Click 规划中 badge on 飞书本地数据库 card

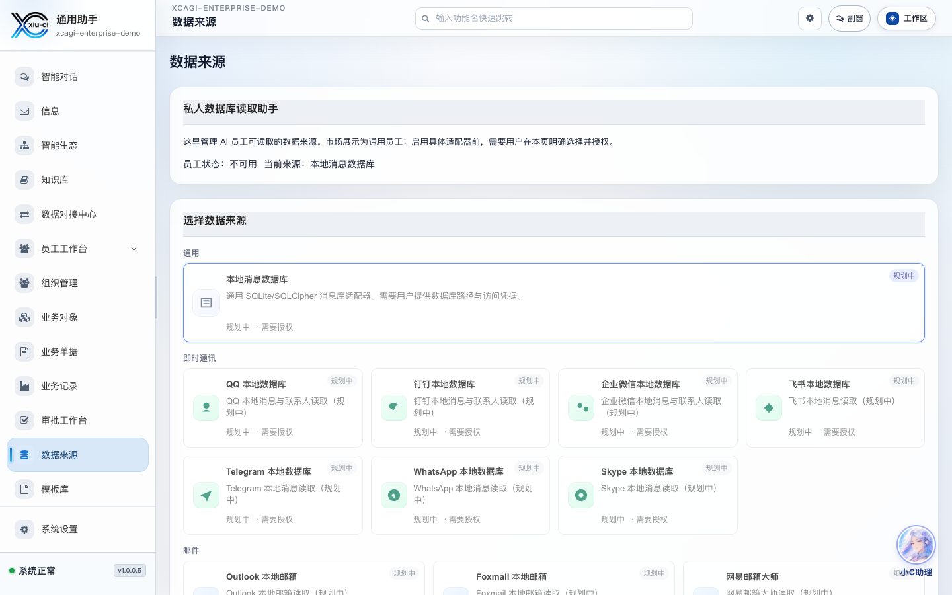click(x=904, y=381)
